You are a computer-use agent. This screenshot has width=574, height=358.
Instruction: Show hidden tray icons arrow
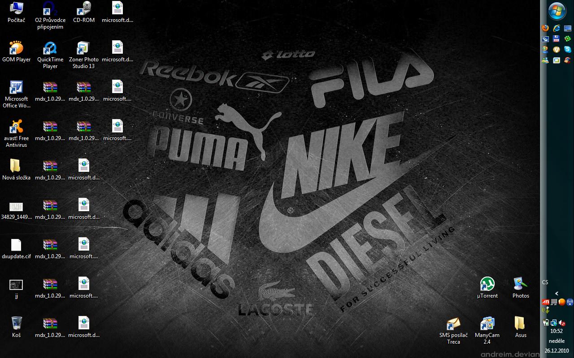pos(557,294)
